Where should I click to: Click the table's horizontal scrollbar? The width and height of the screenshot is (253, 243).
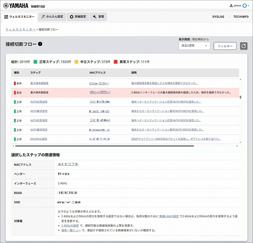103,146
